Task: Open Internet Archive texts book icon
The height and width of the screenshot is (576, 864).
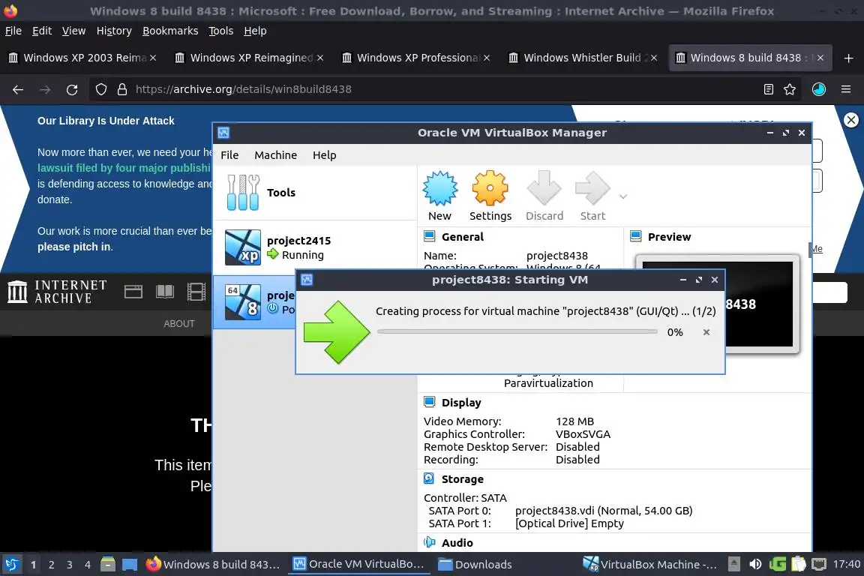Action: pos(165,292)
